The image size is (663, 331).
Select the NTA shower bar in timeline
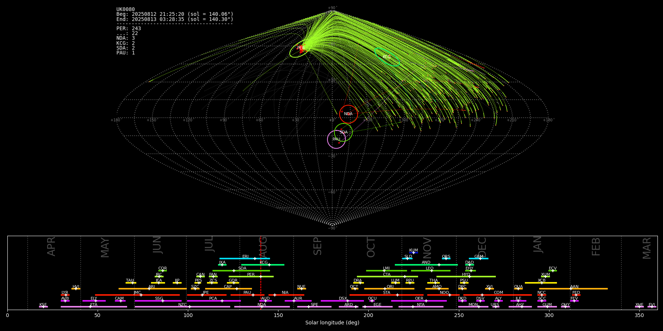click(x=421, y=307)
